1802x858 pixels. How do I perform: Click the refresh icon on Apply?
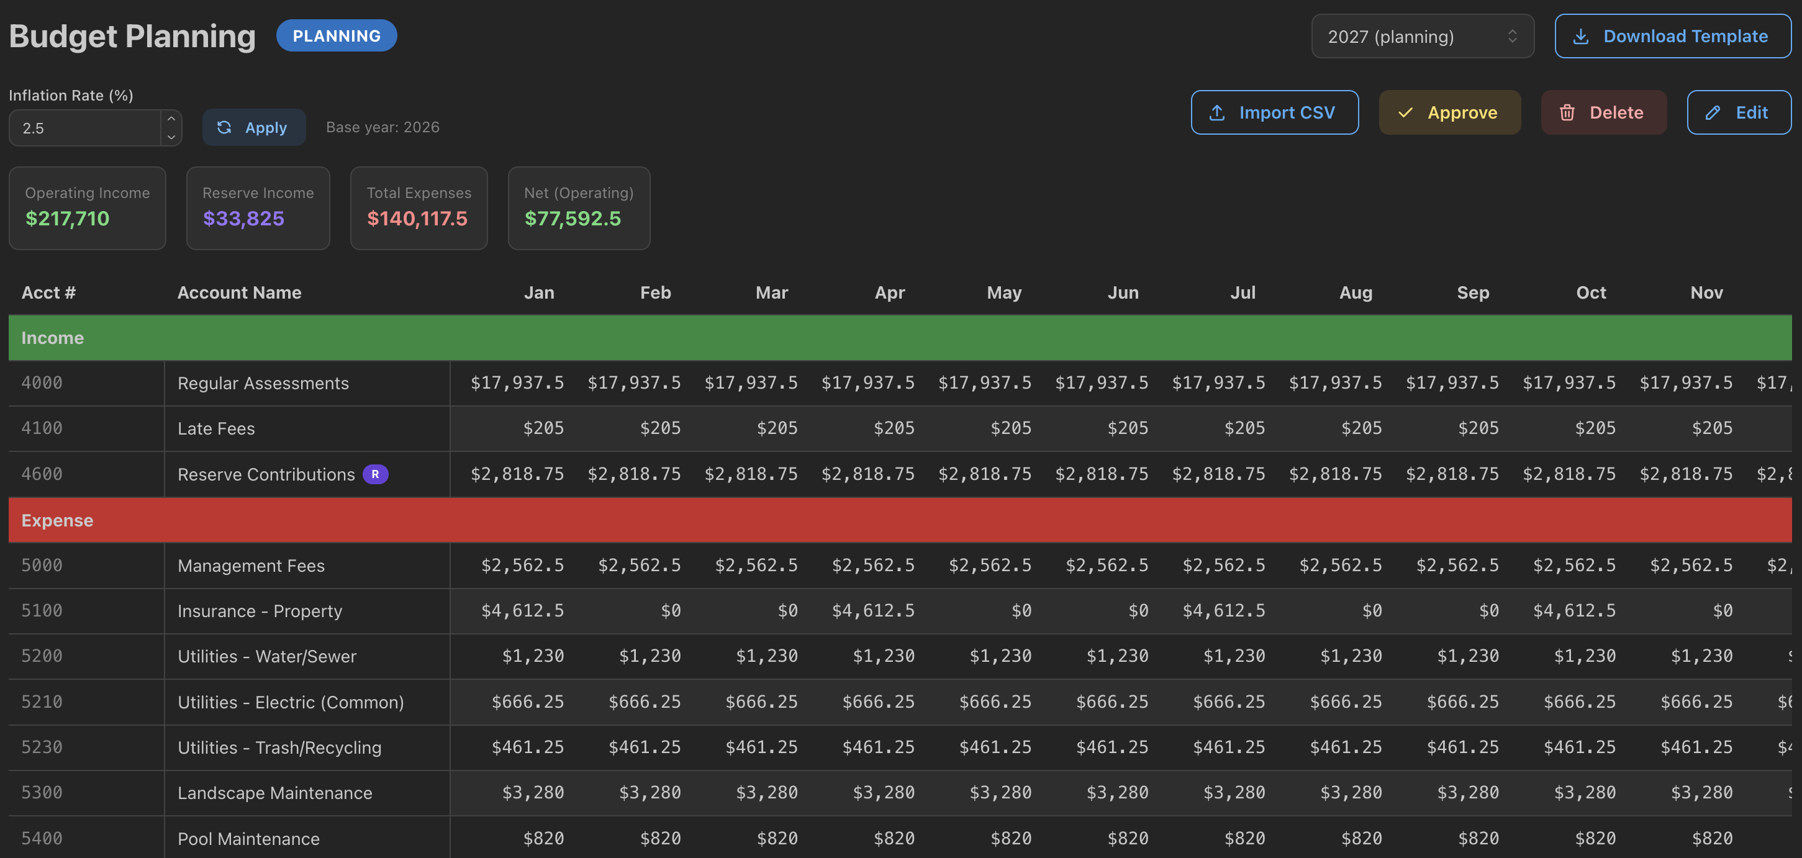point(224,127)
